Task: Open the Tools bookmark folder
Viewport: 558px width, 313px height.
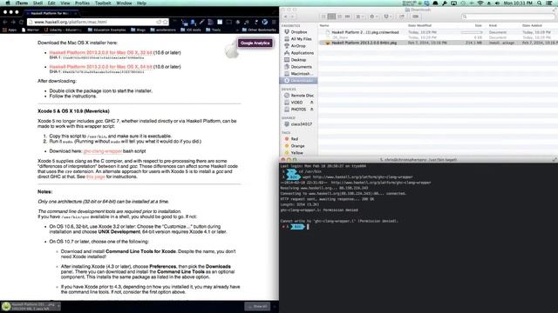Action: tap(213, 30)
